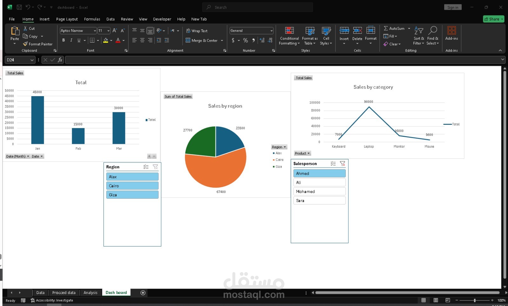This screenshot has height=306, width=508.
Task: Open font size dropdown
Action: click(109, 31)
